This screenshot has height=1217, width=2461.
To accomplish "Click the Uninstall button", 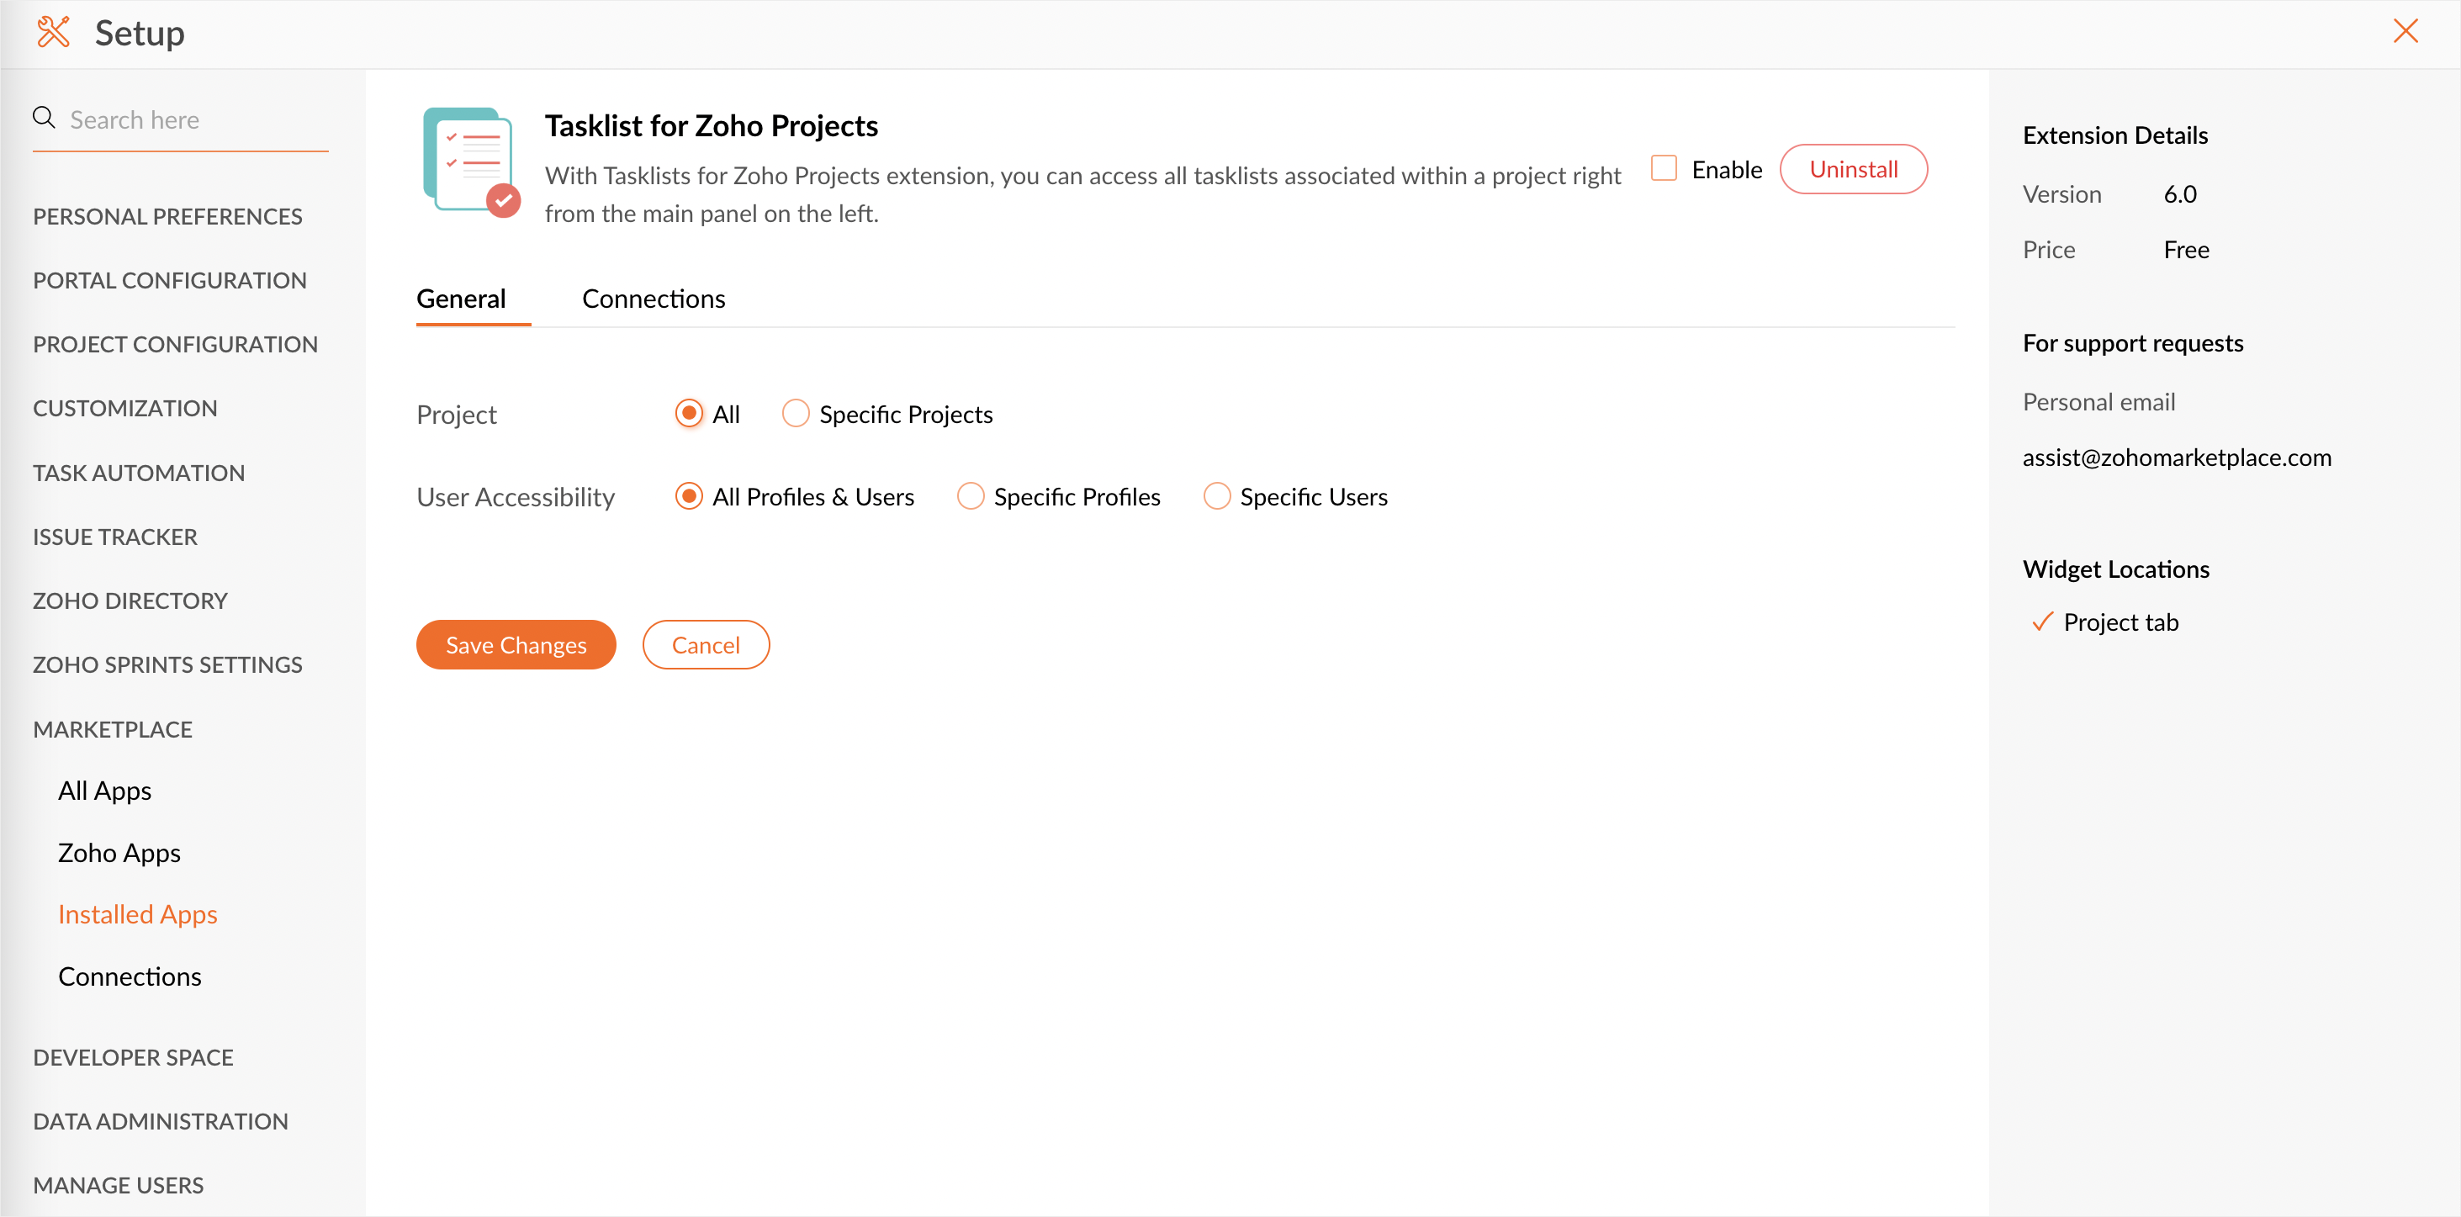I will click(x=1852, y=169).
